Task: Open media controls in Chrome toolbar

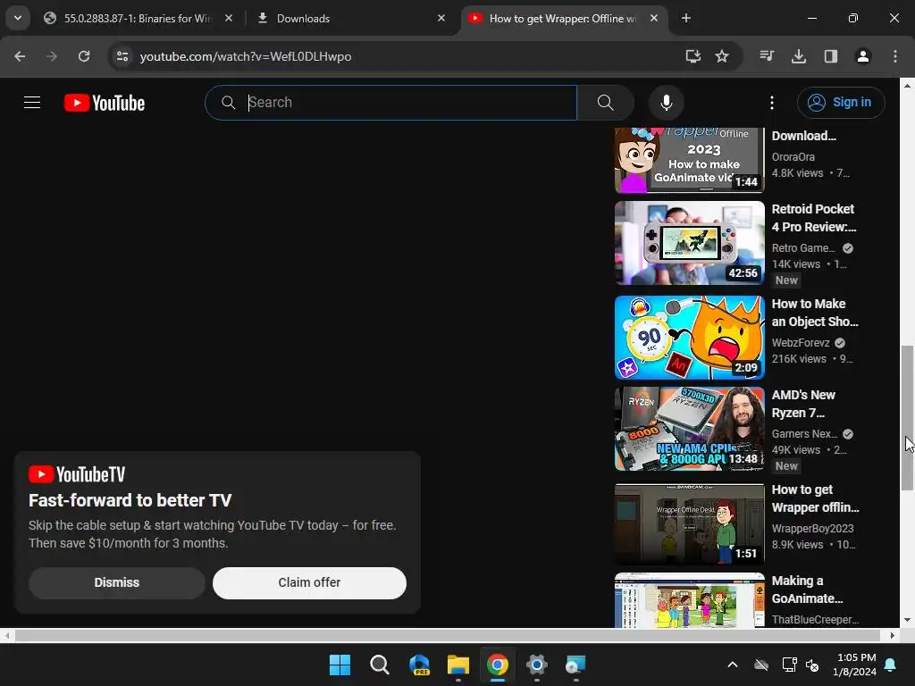Action: (x=767, y=56)
